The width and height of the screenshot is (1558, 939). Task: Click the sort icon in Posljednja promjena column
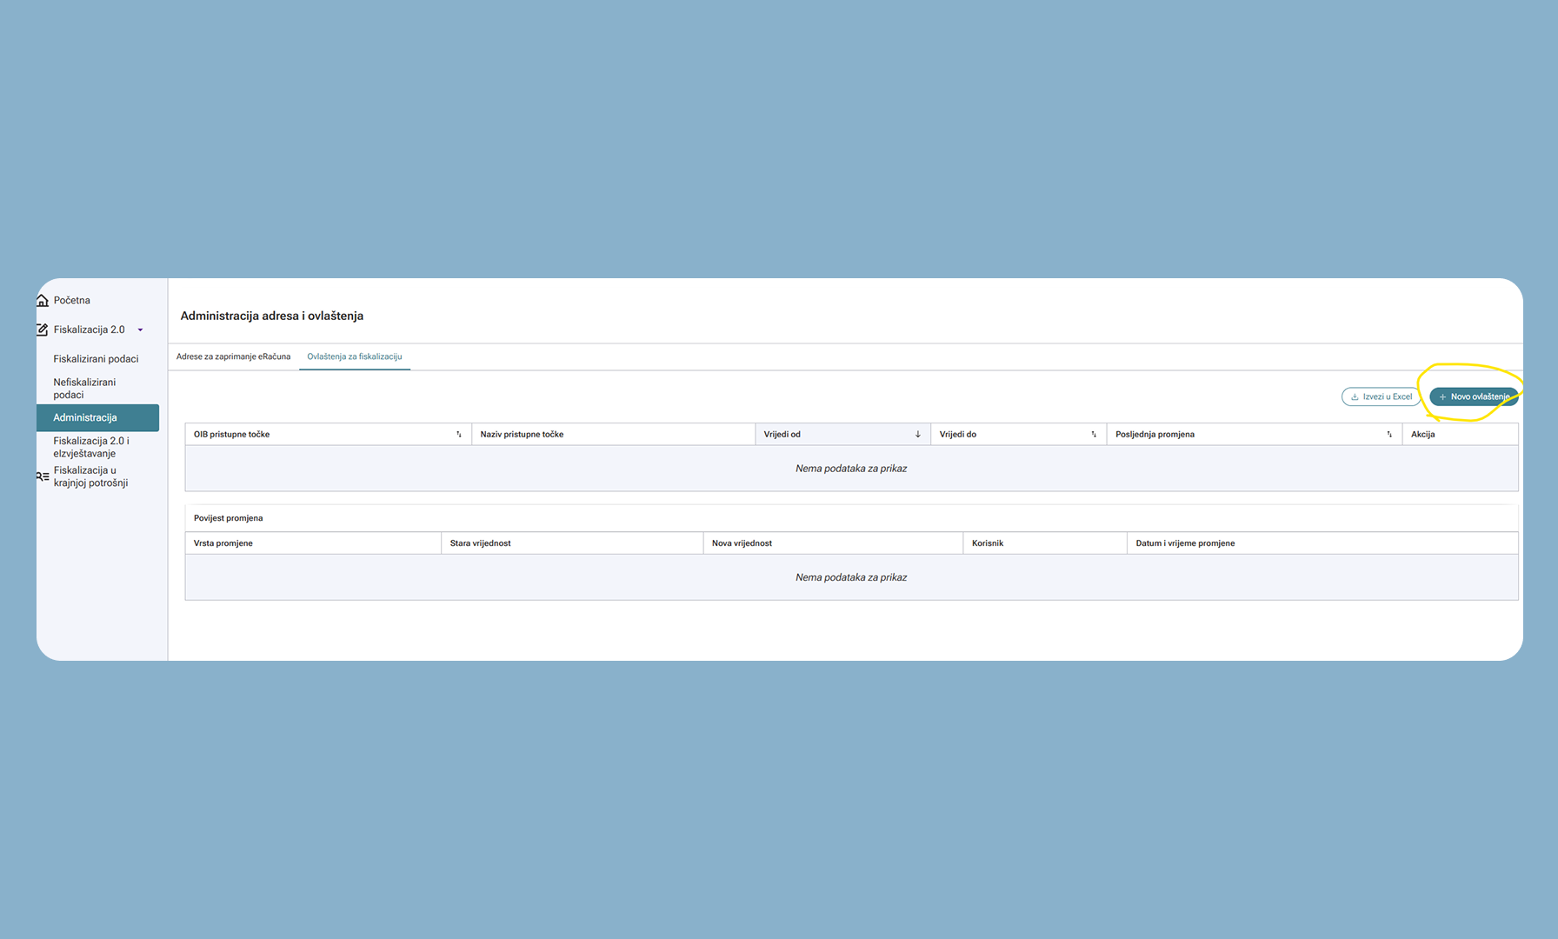click(1389, 435)
